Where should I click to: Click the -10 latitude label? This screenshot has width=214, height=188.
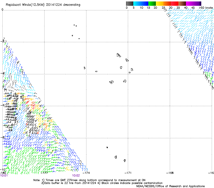click(3, 170)
